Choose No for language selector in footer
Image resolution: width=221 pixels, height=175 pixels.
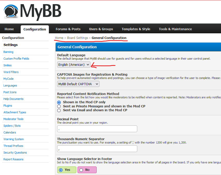click(87, 170)
